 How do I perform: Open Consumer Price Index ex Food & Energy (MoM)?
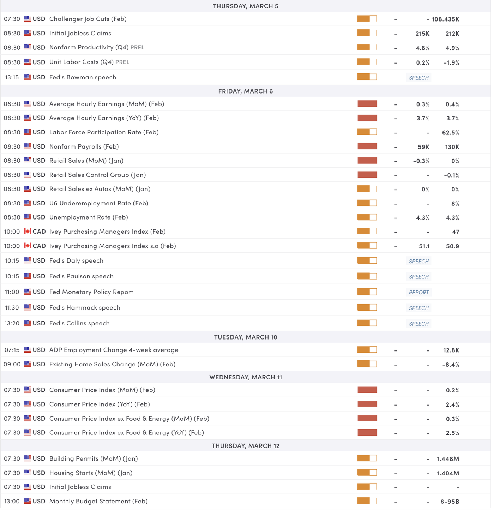[x=129, y=419]
